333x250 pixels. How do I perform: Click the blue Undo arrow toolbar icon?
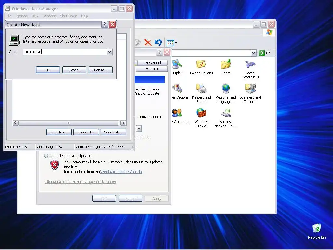158,43
